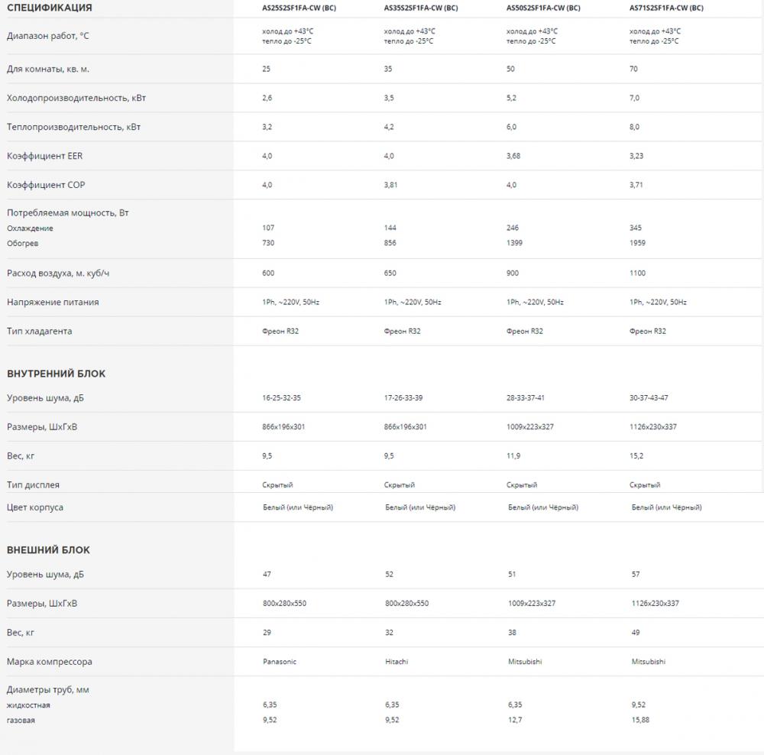Click the Напряжение питания row label
The height and width of the screenshot is (755, 764).
(x=53, y=302)
